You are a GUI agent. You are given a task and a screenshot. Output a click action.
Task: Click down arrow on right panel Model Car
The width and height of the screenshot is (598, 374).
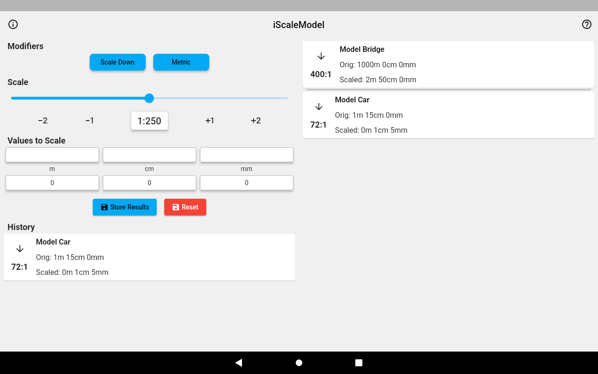(x=319, y=107)
